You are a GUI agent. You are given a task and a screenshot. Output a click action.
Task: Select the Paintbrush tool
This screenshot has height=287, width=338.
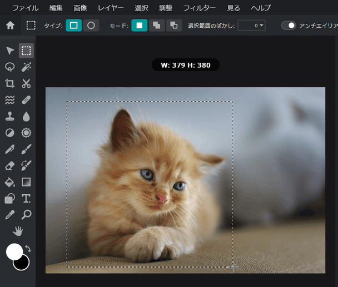coord(26,149)
